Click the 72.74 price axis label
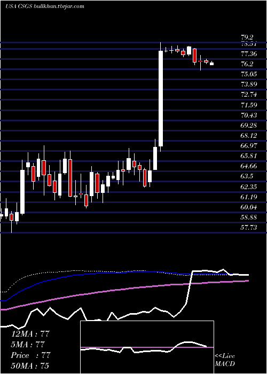 point(249,95)
